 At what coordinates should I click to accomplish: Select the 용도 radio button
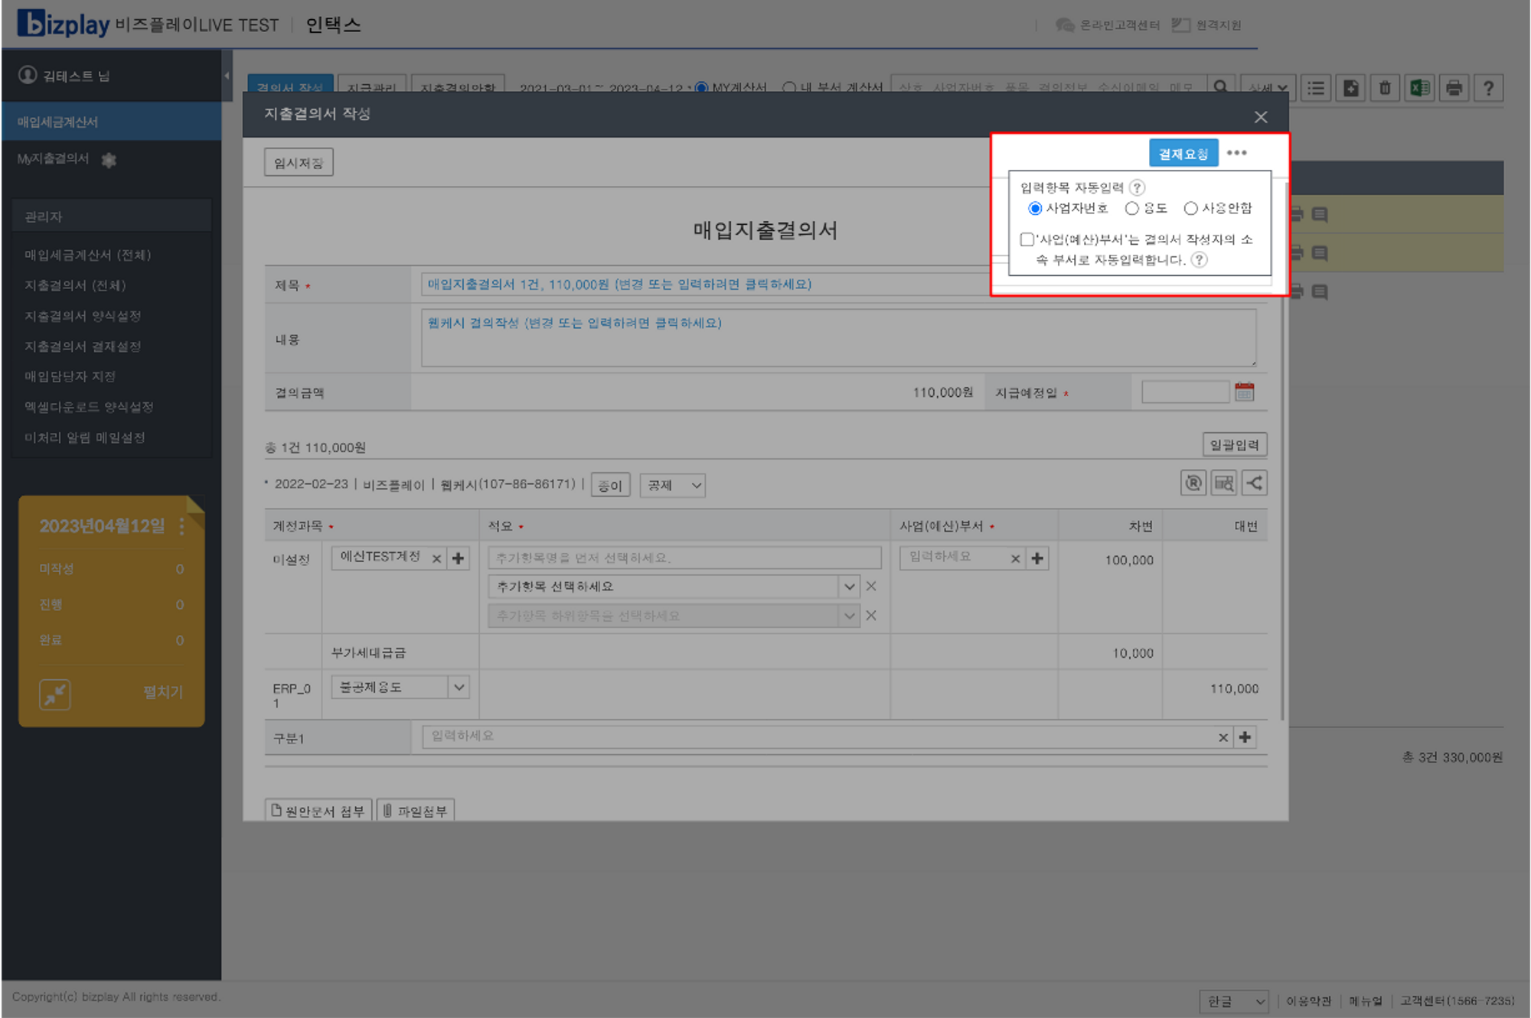(x=1132, y=208)
